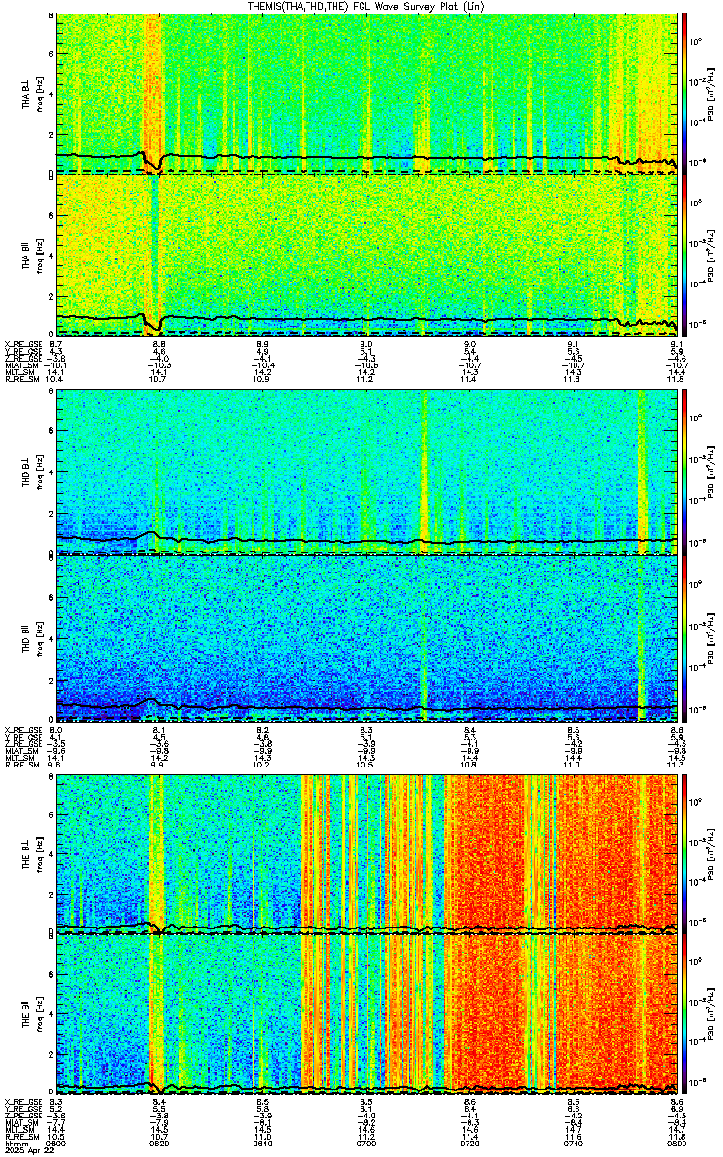Click the 'THE B⊥ freq [Hz]' axis label
The height and width of the screenshot is (1157, 723).
(x=32, y=854)
